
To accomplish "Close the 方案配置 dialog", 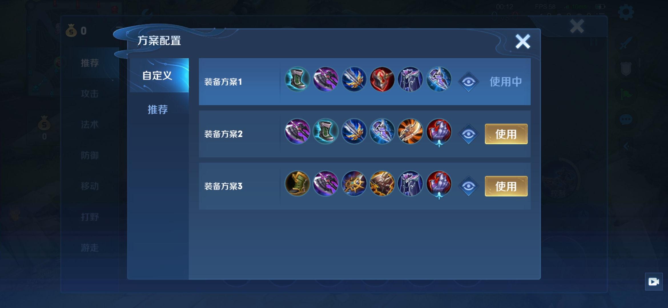I will [x=523, y=42].
